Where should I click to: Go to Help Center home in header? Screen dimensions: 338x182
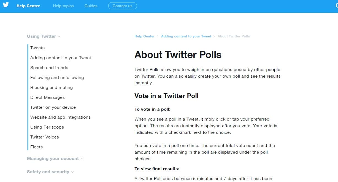click(x=28, y=6)
